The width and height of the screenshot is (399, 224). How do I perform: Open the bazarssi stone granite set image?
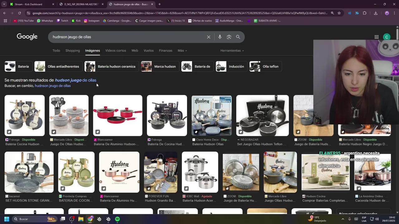(x=29, y=172)
